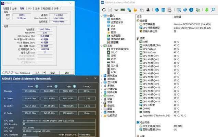Select CPUID in the AIDA64 tree
The image size is (218, 137).
(x=114, y=52)
